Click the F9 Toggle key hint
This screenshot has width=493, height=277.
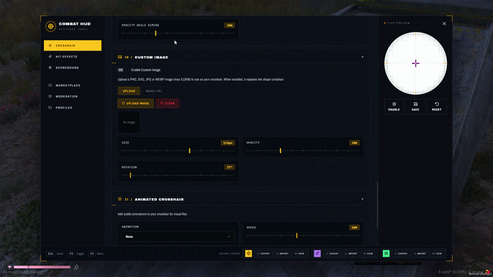76,254
